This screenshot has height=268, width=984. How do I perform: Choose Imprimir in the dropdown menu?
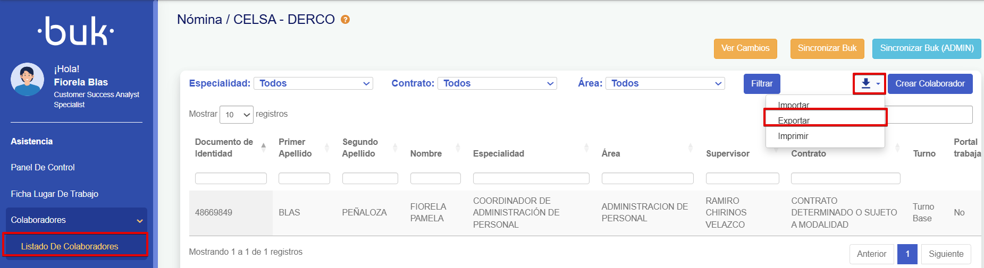793,136
